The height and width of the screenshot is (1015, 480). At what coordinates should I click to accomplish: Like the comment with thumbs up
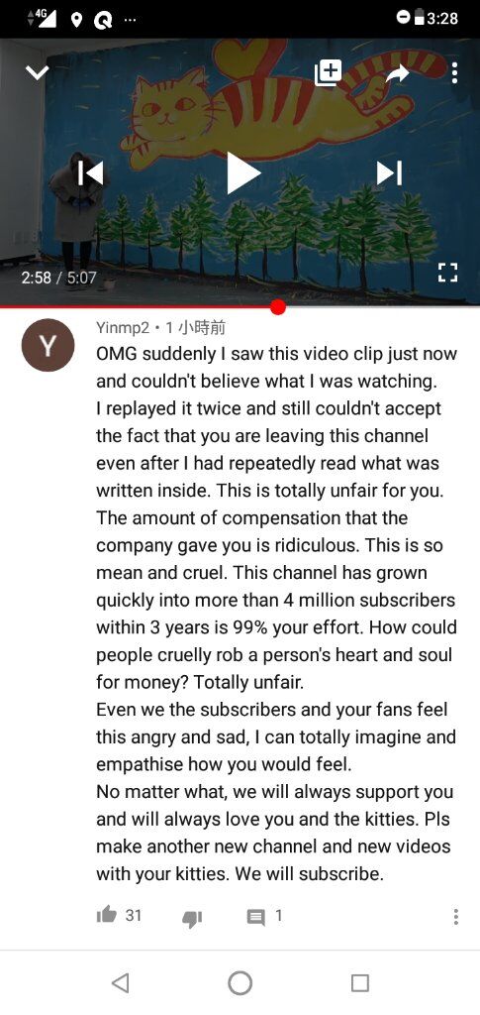(107, 915)
